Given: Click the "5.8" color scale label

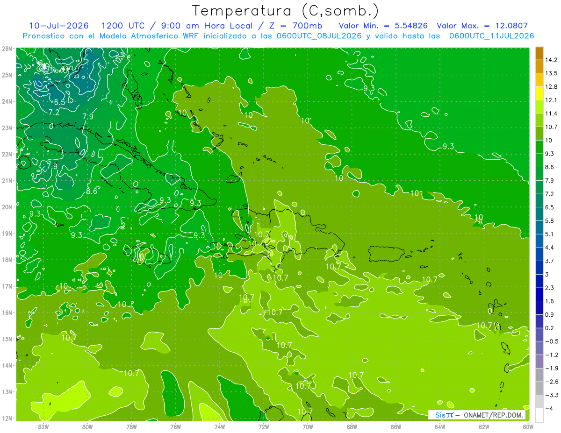Looking at the screenshot, I should pos(549,220).
